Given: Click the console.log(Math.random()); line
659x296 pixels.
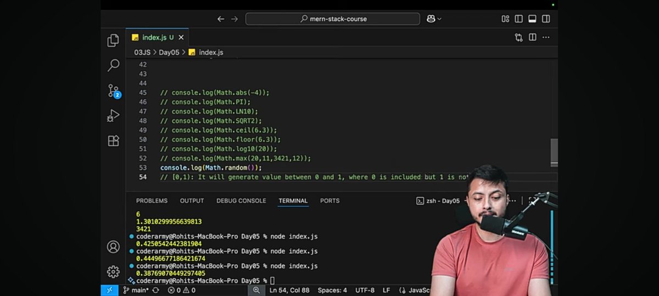Looking at the screenshot, I should [211, 167].
